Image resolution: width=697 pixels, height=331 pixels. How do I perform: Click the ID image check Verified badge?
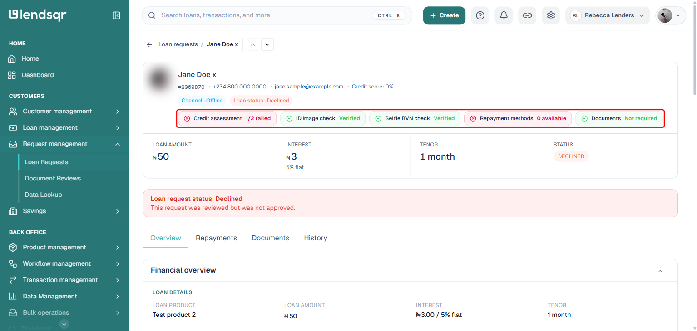(323, 118)
